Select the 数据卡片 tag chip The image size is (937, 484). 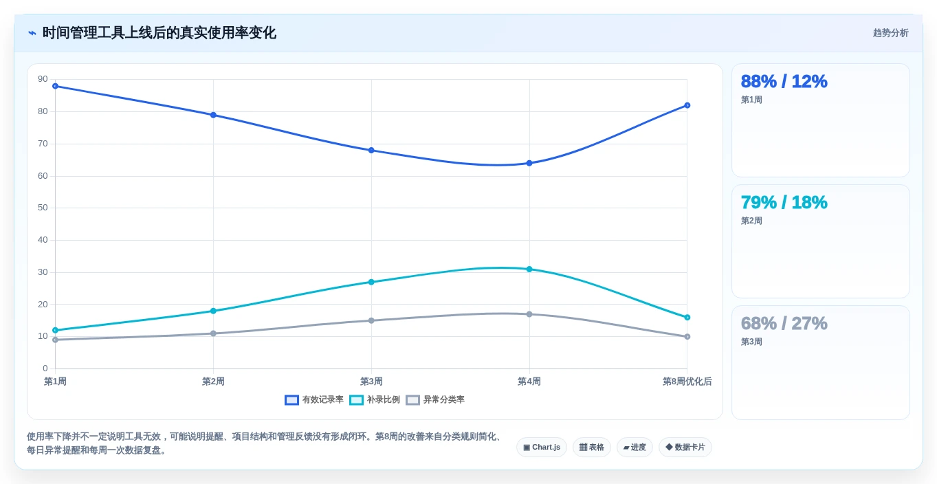point(685,448)
